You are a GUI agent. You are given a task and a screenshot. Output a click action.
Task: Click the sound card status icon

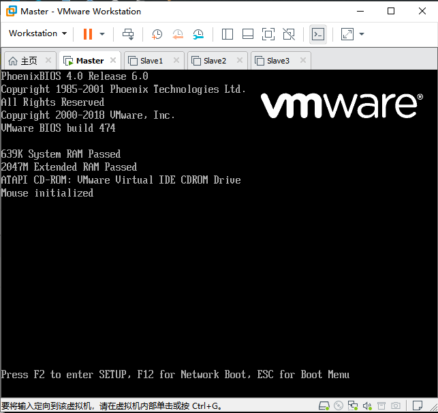(x=367, y=405)
